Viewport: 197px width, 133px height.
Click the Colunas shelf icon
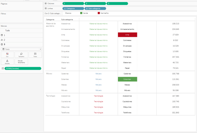[x=46, y=3]
